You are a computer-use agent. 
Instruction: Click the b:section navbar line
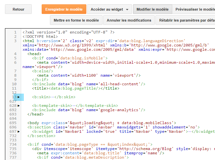click(x=113, y=127)
